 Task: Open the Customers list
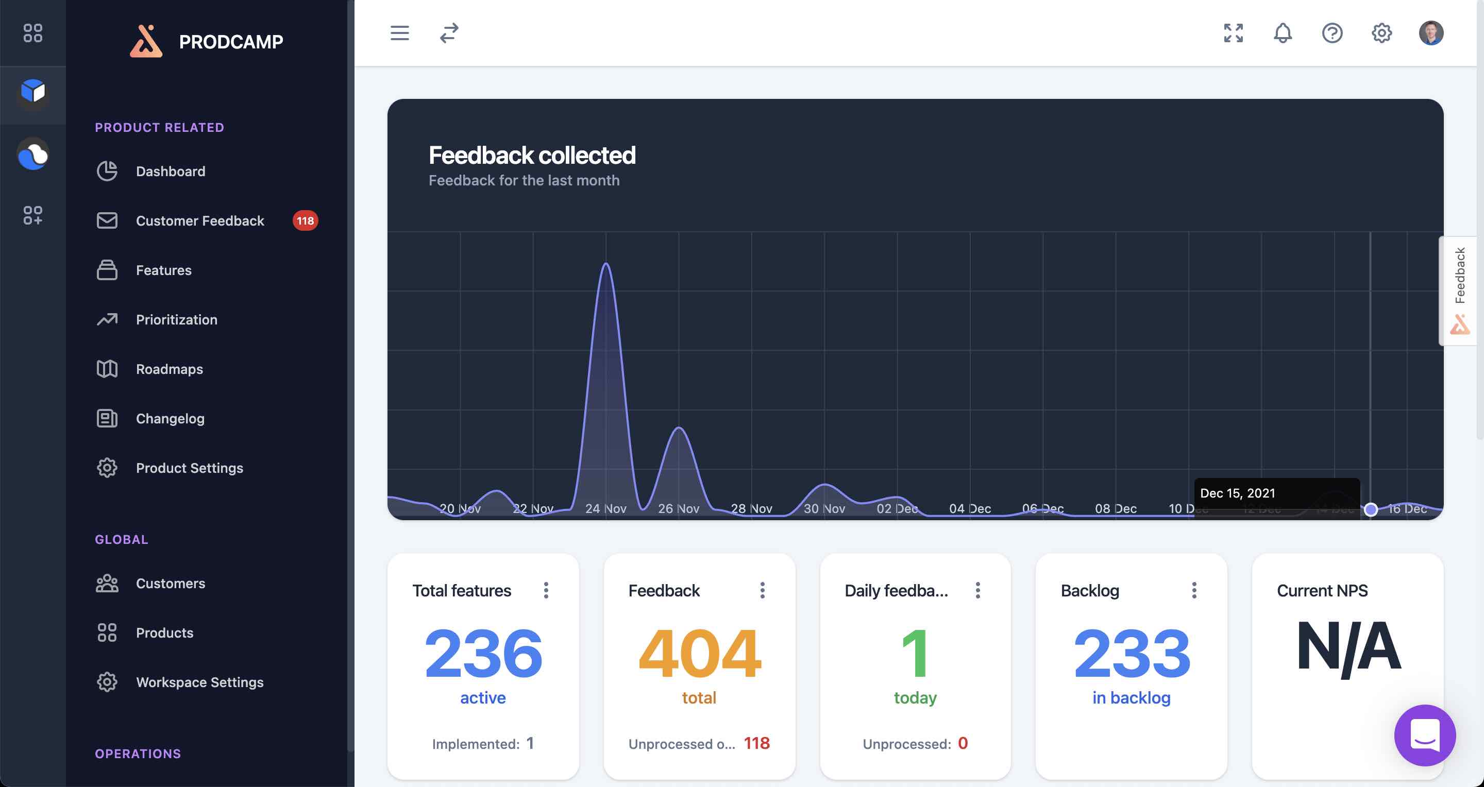pyautogui.click(x=170, y=583)
